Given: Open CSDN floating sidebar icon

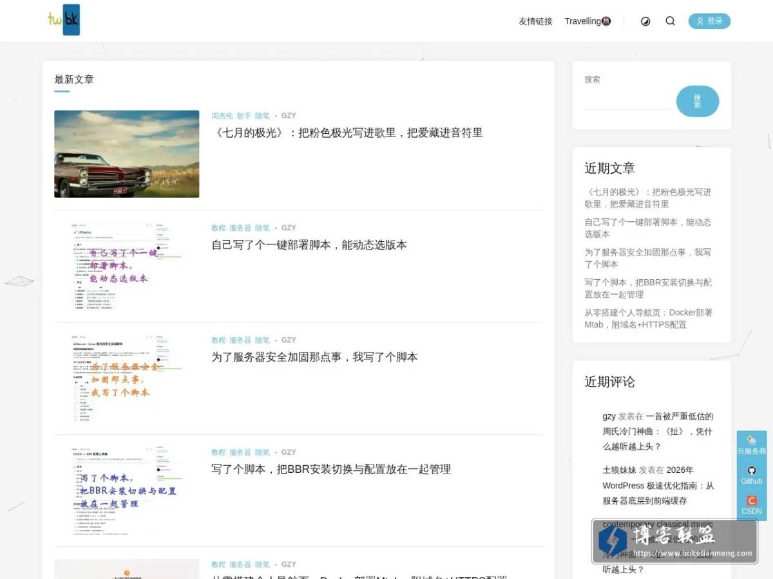Looking at the screenshot, I should [x=752, y=506].
